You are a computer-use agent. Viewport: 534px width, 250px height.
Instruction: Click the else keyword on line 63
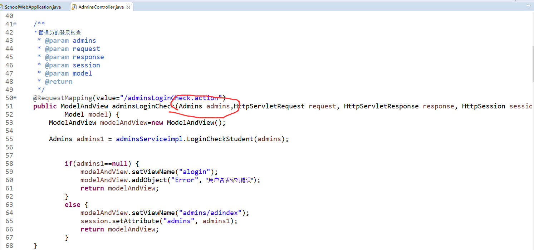73,205
